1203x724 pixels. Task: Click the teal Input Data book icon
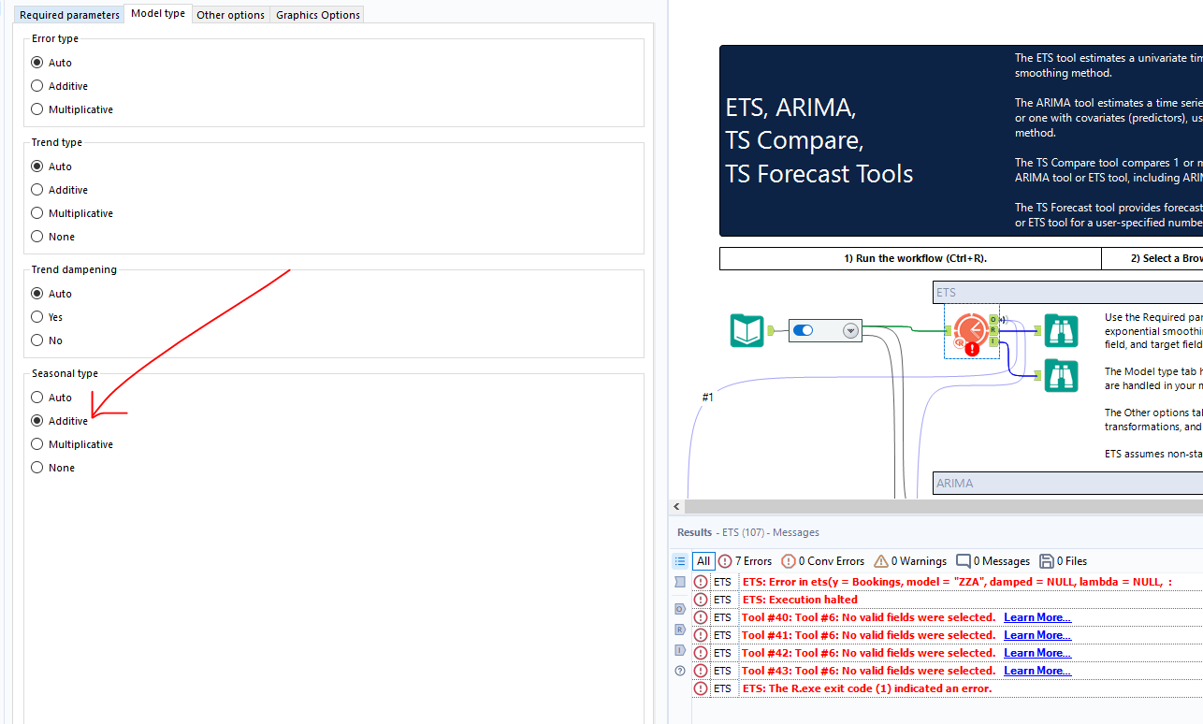tap(746, 330)
